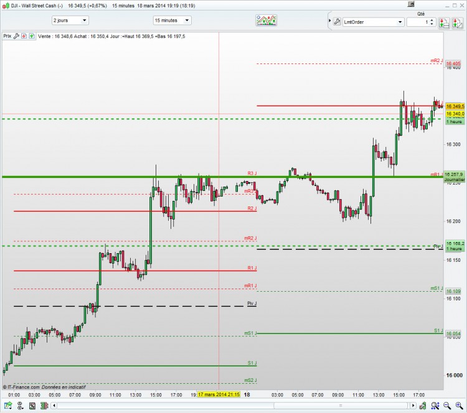Open the Prix panel wrench settings

click(x=16, y=36)
